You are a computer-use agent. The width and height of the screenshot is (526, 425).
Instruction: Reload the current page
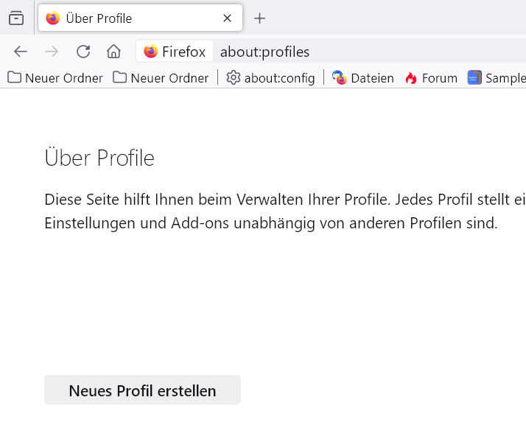pyautogui.click(x=83, y=52)
